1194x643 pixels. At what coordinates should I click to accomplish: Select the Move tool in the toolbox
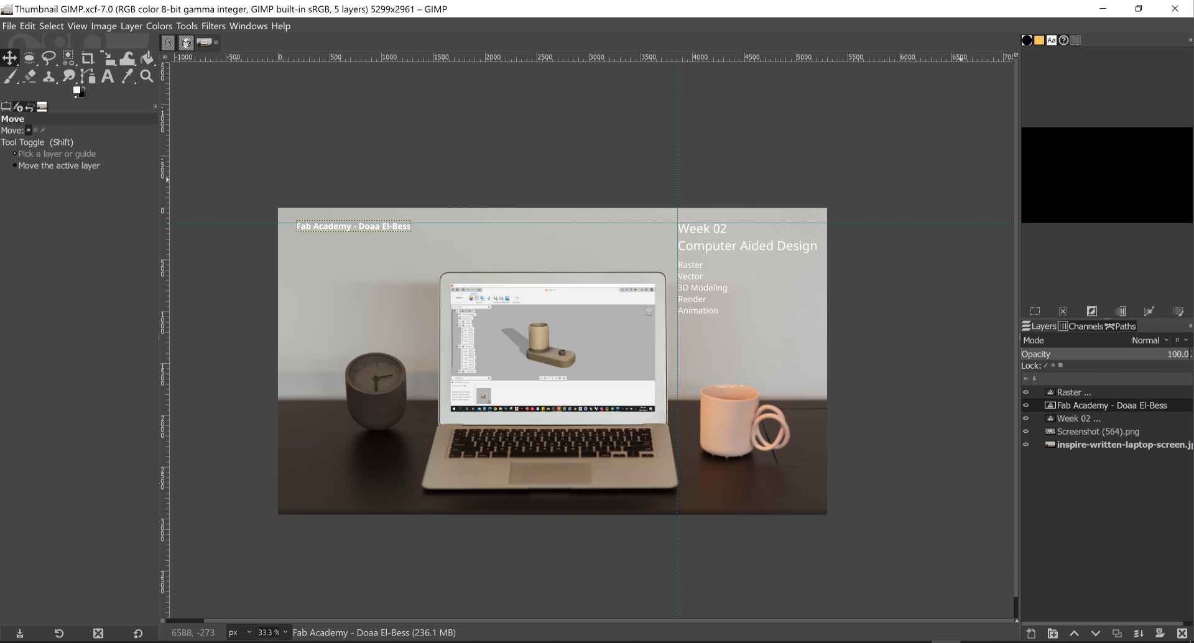9,58
